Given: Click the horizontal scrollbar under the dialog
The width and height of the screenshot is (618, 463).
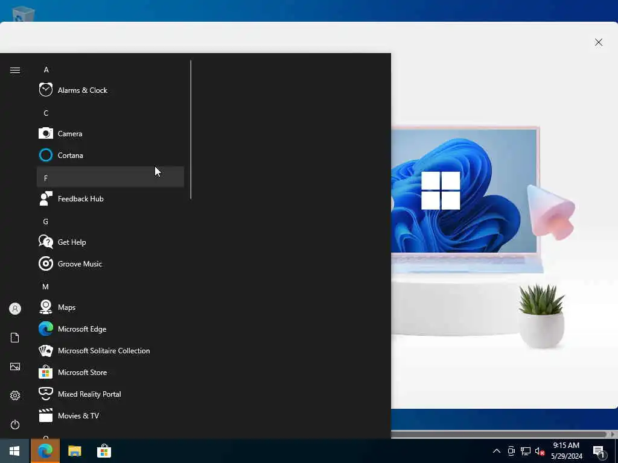Looking at the screenshot, I should 499,434.
